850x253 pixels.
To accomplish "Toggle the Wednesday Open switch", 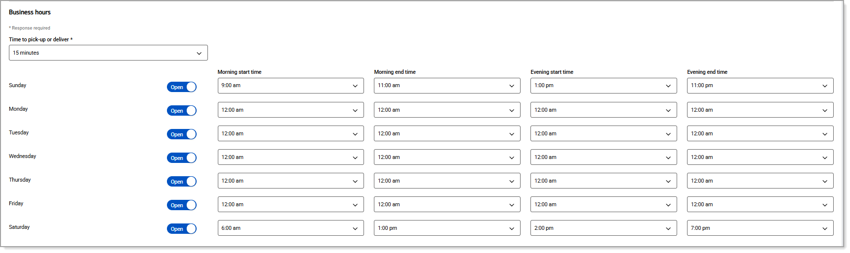I will 182,158.
